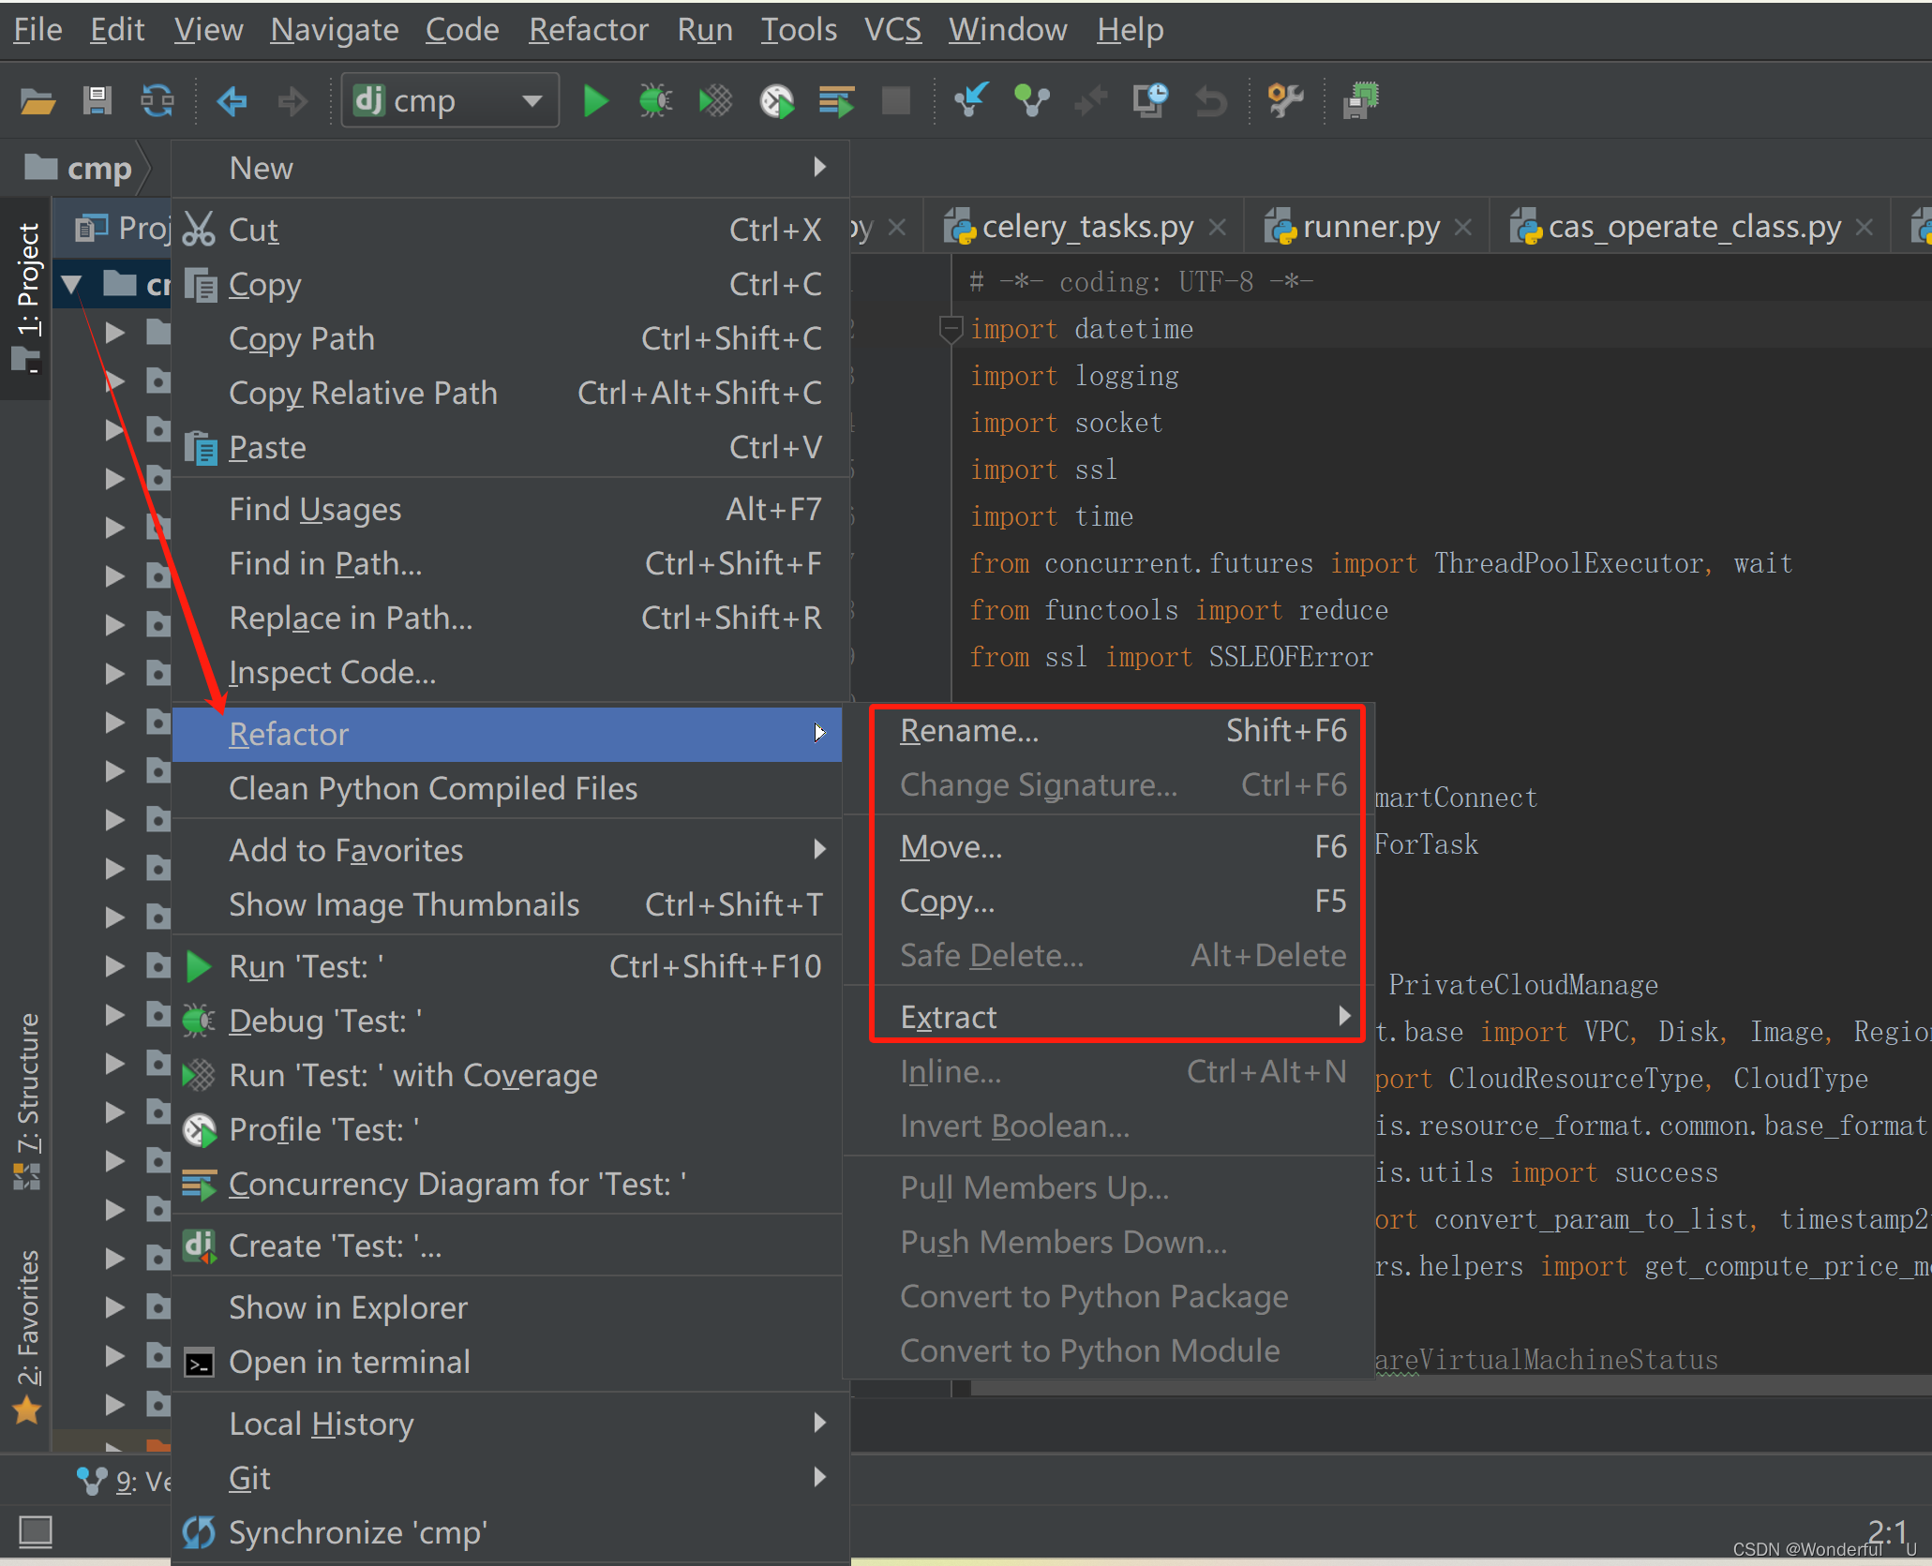This screenshot has height=1566, width=1932.
Task: Collapse the cmp root folder tree node
Action: (72, 283)
